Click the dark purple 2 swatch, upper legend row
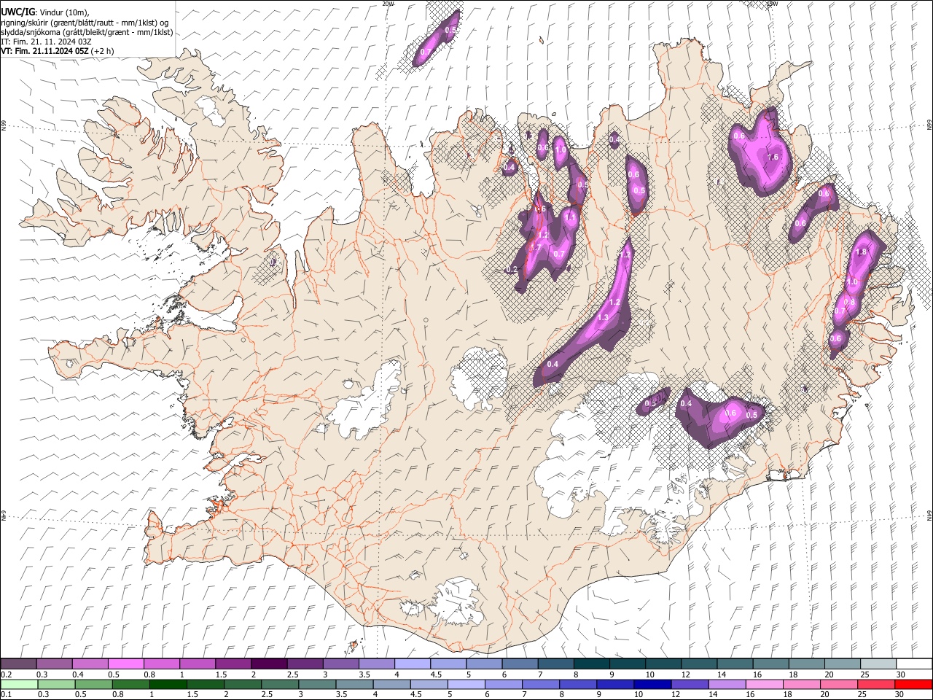The height and width of the screenshot is (700, 933). pos(269,664)
